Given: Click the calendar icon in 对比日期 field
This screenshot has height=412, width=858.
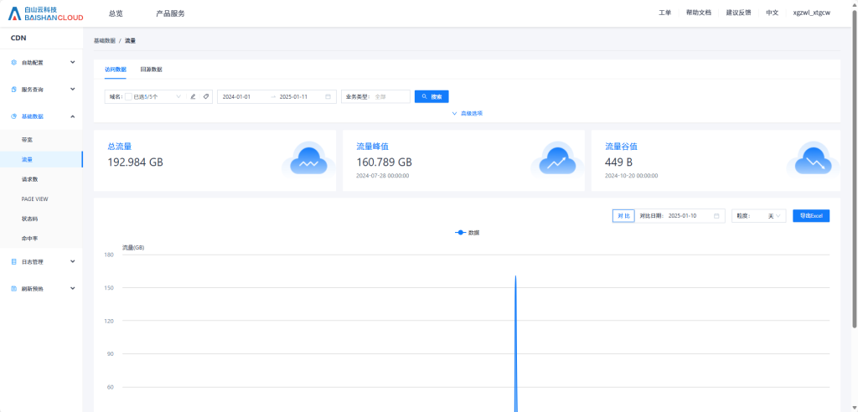Looking at the screenshot, I should 716,216.
